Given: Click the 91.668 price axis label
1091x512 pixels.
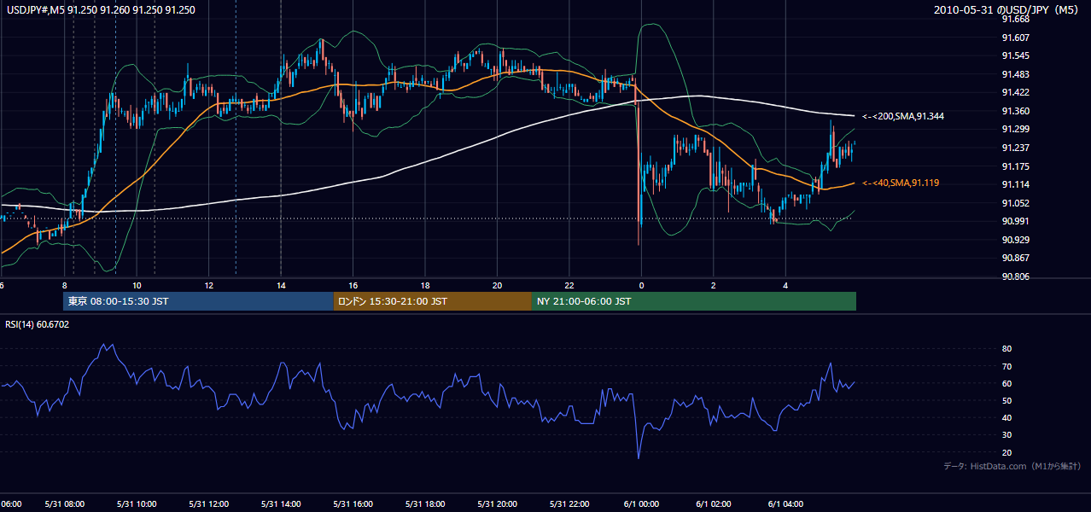Looking at the screenshot, I should [1016, 19].
